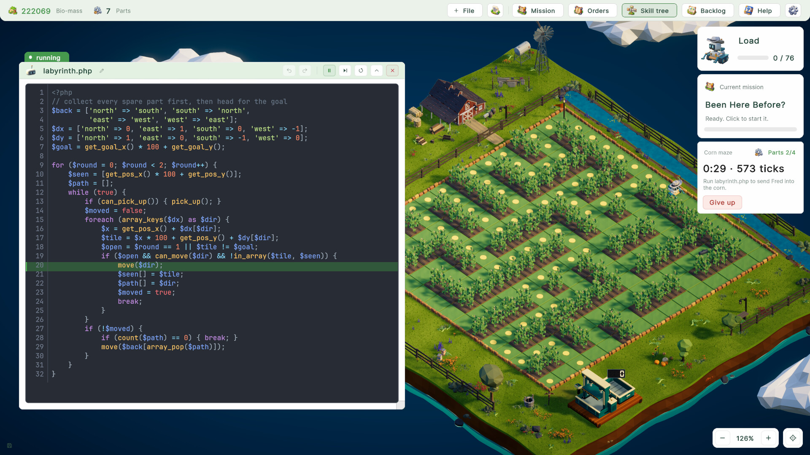810x455 pixels.
Task: Collapse the code editor window
Action: coord(377,71)
